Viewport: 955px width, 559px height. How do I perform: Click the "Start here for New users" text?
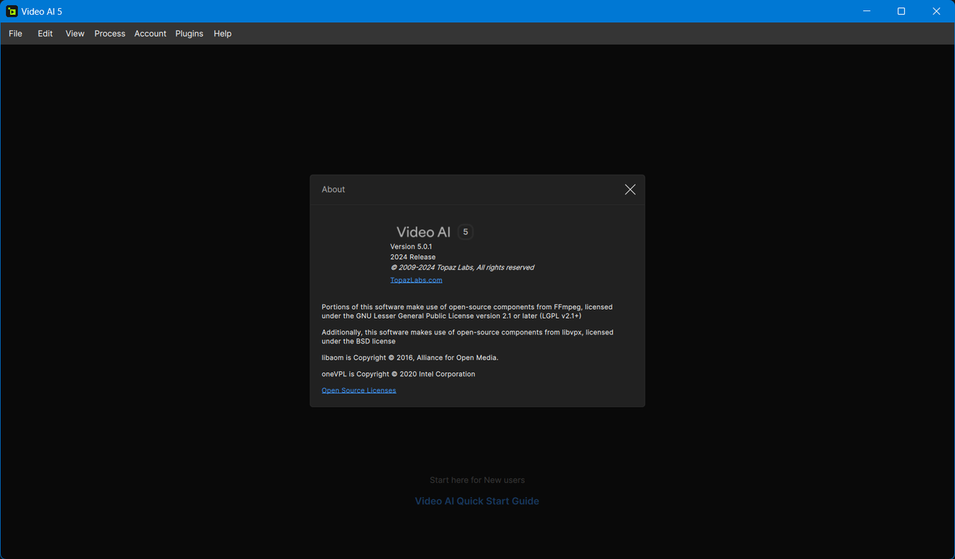477,480
